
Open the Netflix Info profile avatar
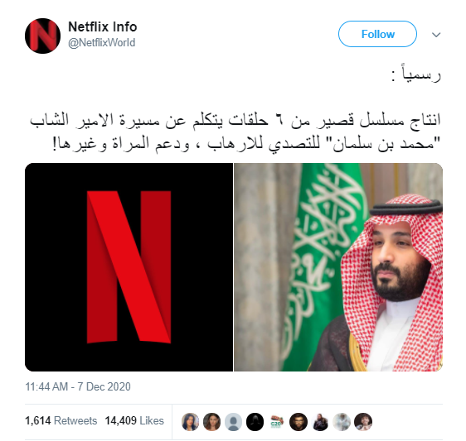pos(43,36)
